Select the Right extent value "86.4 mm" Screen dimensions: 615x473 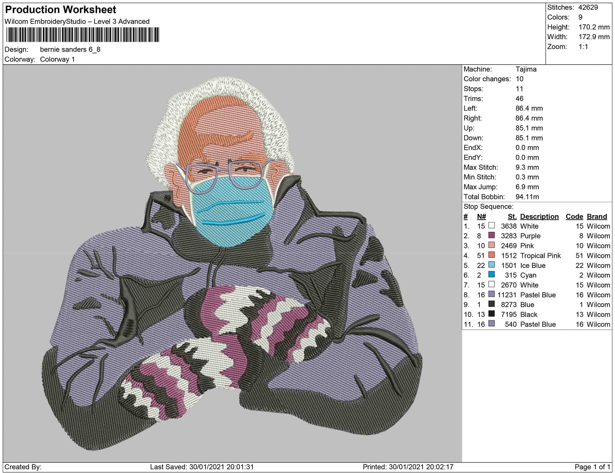click(x=529, y=118)
